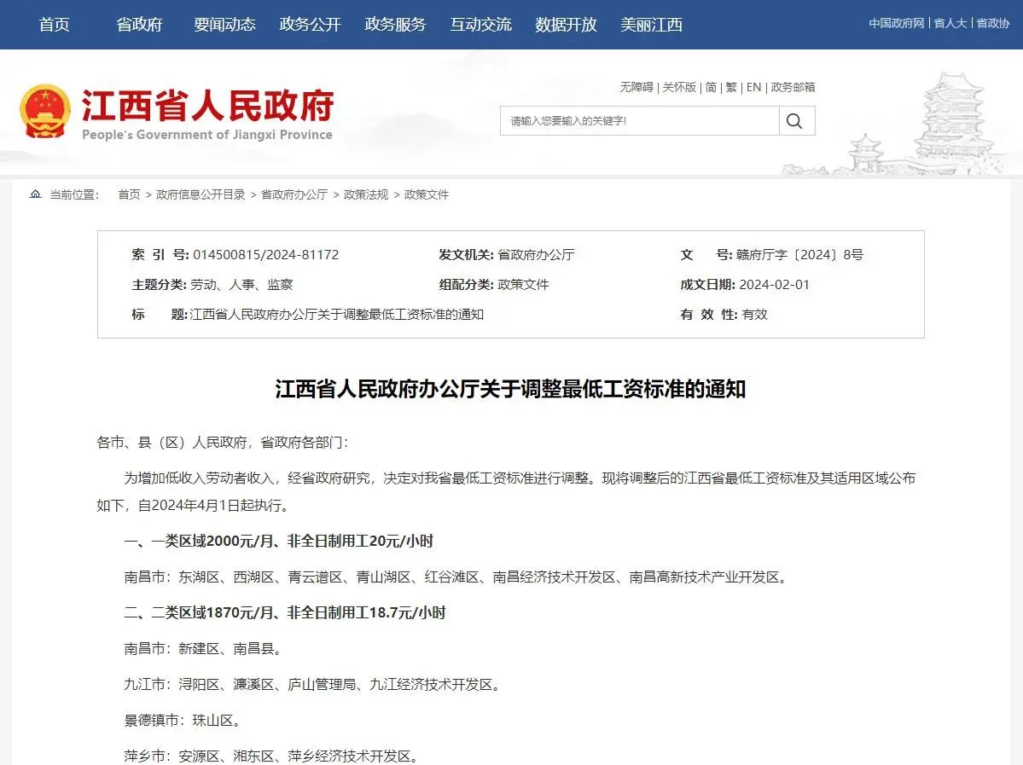Navigate to 互动交流 section
Screen dimensions: 1023x765
pos(480,25)
